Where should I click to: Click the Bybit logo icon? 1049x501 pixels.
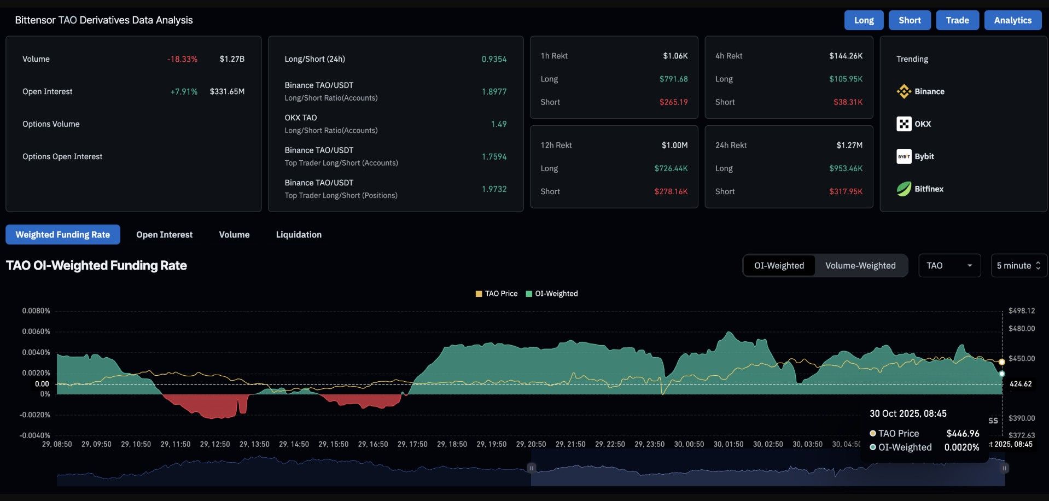[x=904, y=156]
